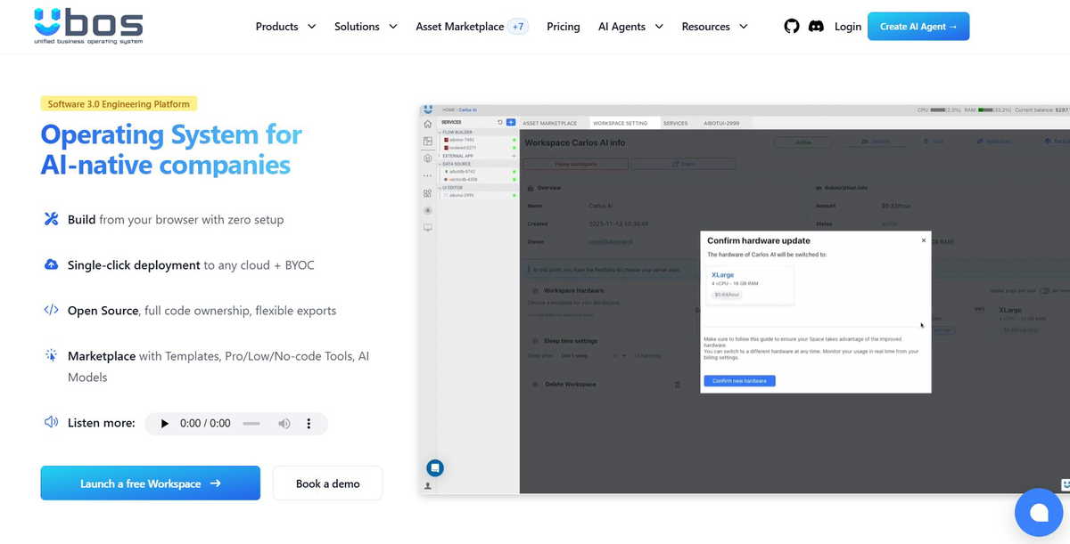Click the Create AI Agent button
The height and width of the screenshot is (544, 1070).
tap(918, 27)
